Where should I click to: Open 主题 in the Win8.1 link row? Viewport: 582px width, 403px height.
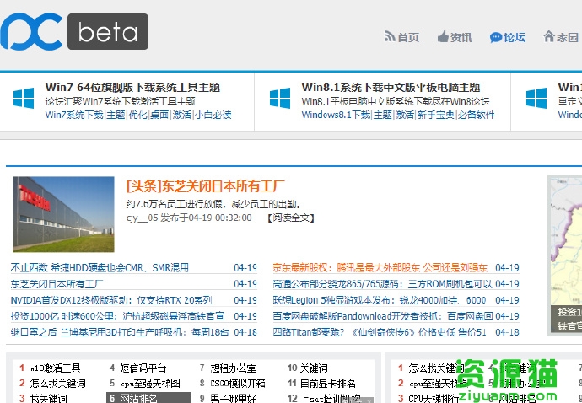pyautogui.click(x=383, y=115)
